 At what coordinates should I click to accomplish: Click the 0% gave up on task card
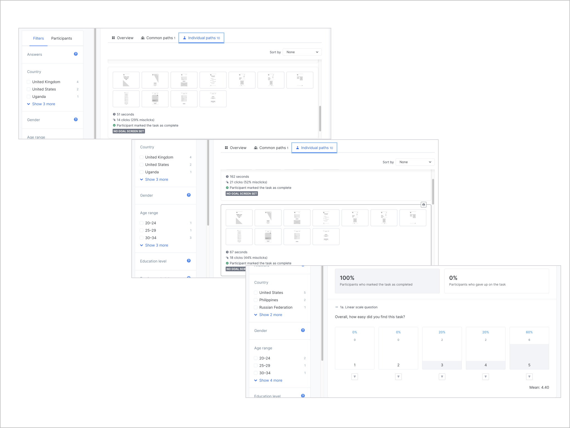pos(497,281)
